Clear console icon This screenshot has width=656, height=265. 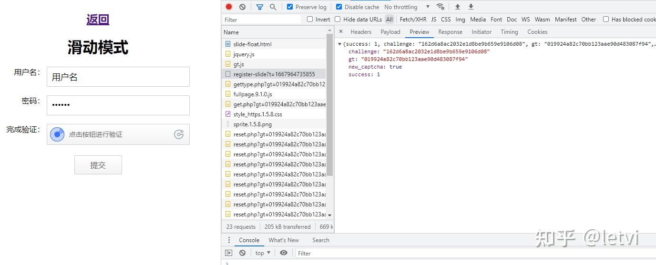[x=242, y=253]
